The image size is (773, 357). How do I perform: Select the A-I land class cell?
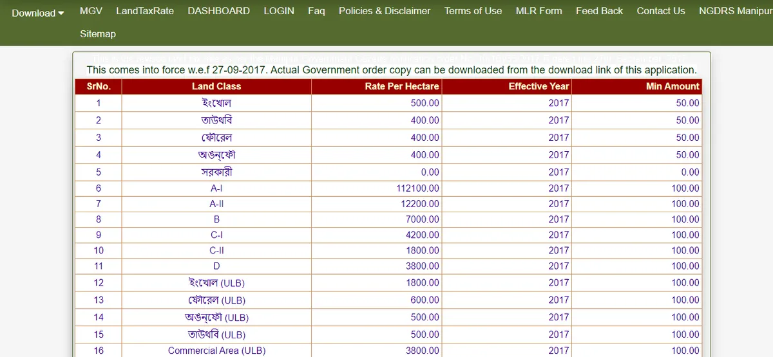tap(216, 188)
